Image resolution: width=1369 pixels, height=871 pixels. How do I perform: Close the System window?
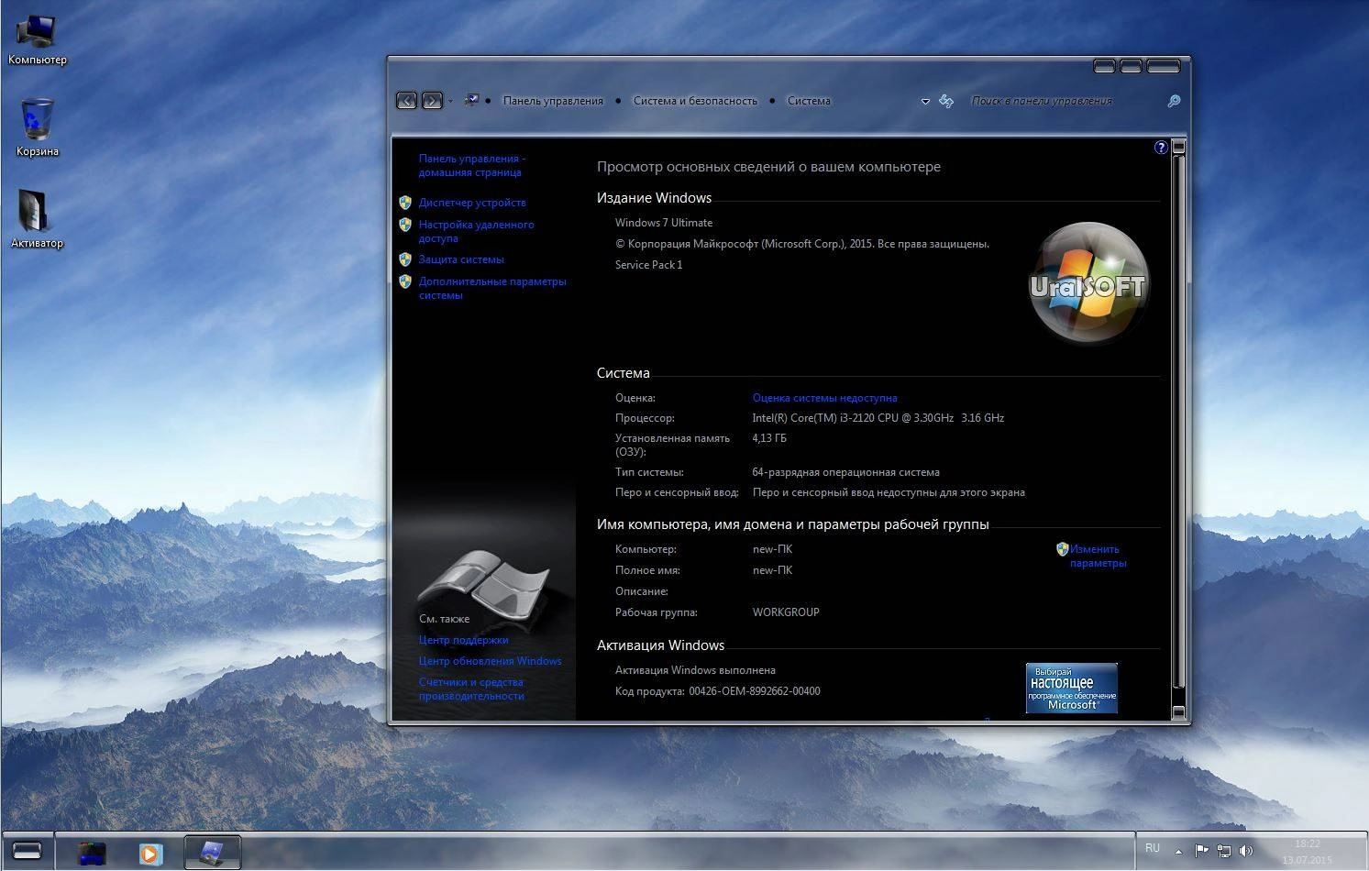tap(1164, 66)
